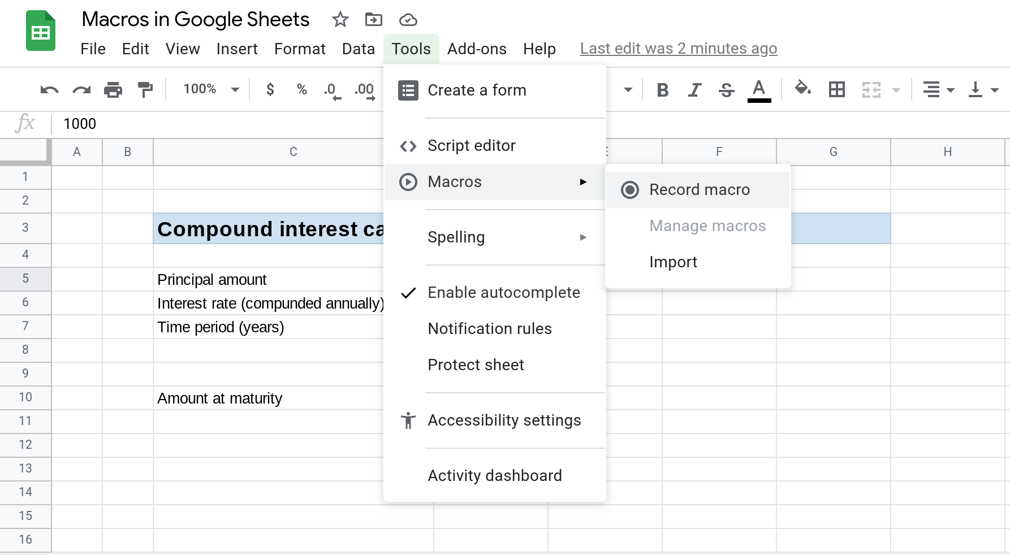Start Record macro
Viewport: 1010px width, 555px height.
click(698, 190)
